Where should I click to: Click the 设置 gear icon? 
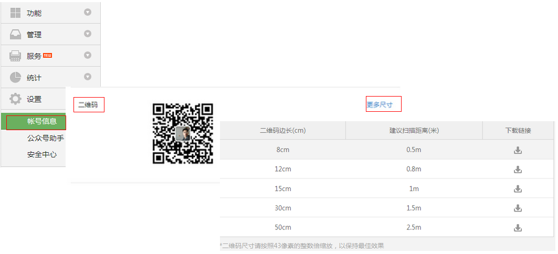[x=16, y=99]
